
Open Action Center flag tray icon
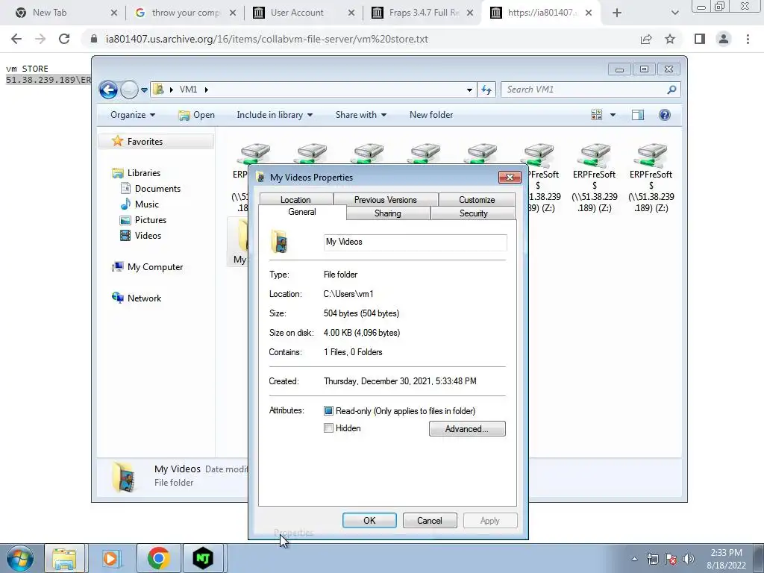(671, 559)
